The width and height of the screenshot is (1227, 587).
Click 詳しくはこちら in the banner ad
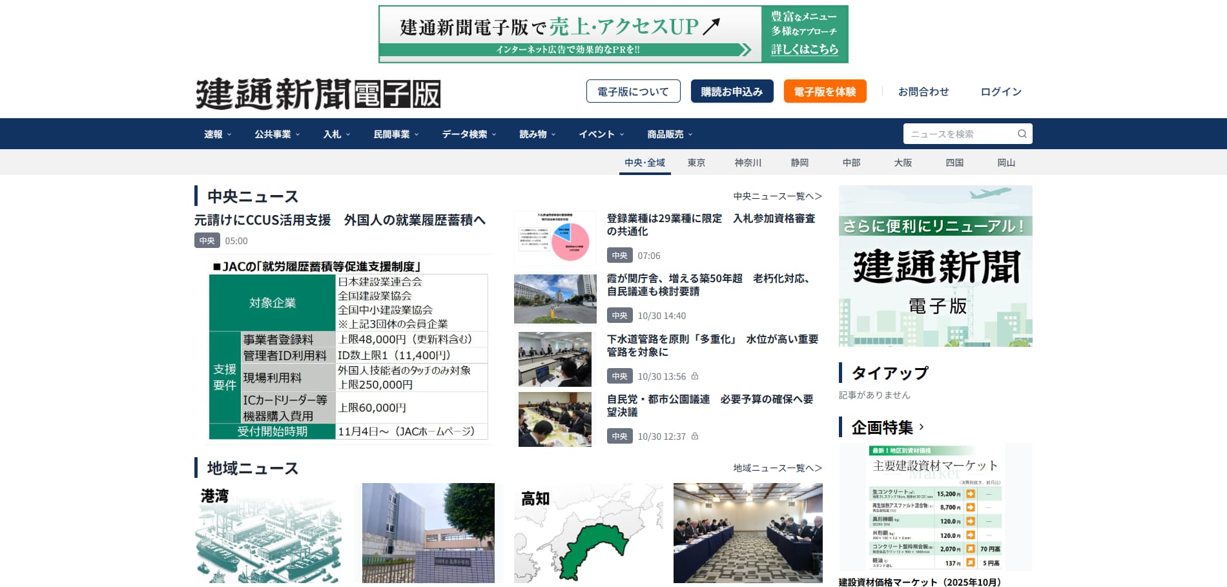[803, 48]
